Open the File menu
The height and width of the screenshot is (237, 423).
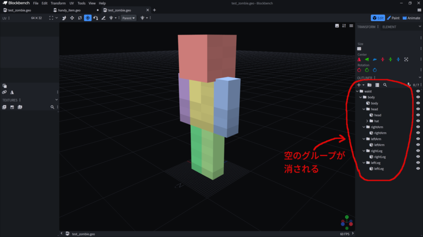click(x=36, y=3)
